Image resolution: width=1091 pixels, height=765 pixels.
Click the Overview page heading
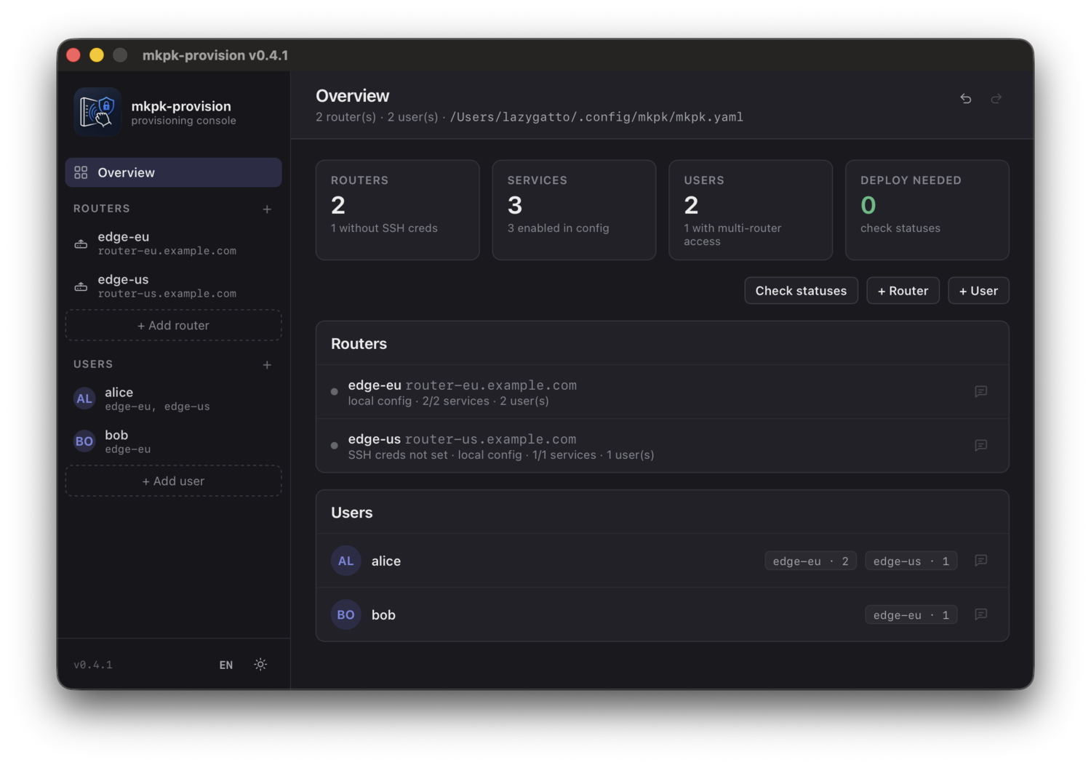click(353, 96)
